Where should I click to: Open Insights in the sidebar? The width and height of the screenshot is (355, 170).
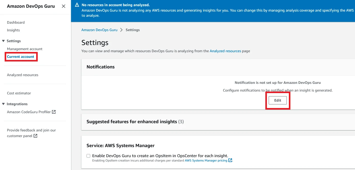click(x=13, y=30)
